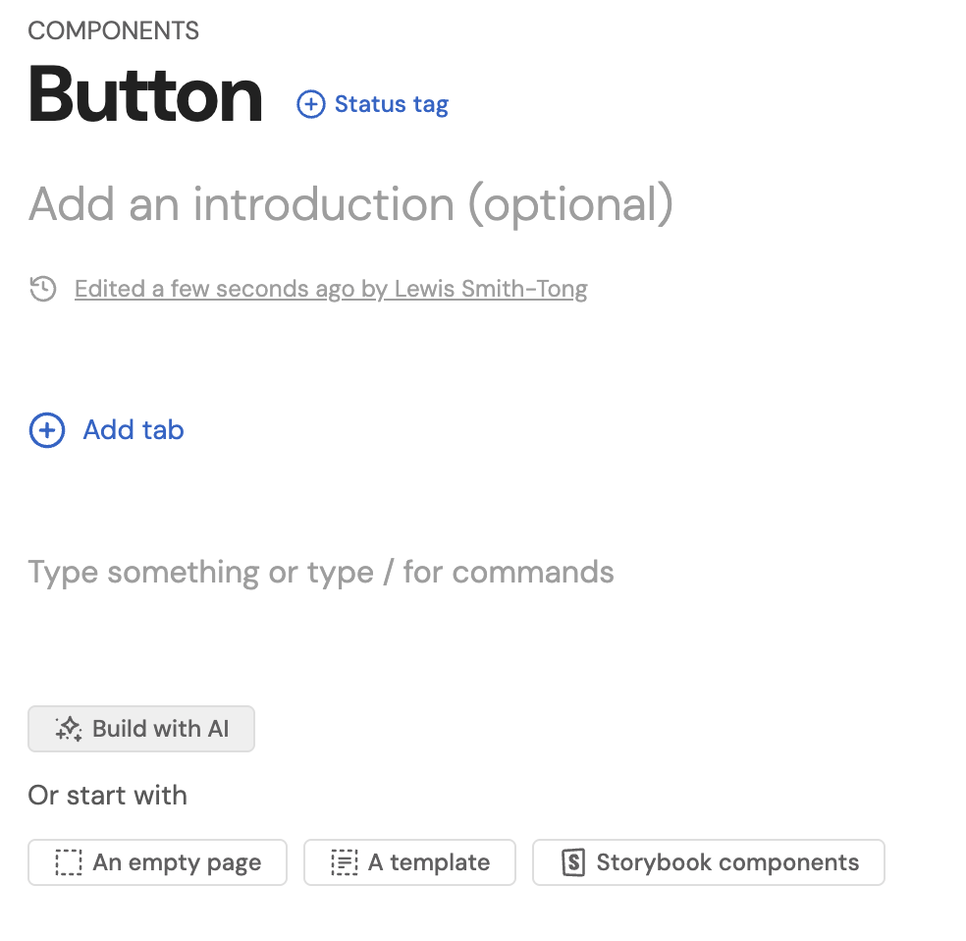Click the Type something or type / field
The image size is (966, 941).
click(321, 572)
